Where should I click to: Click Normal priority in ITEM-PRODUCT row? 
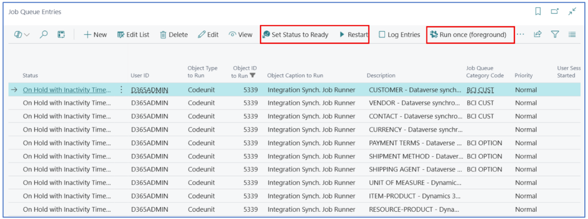point(526,196)
